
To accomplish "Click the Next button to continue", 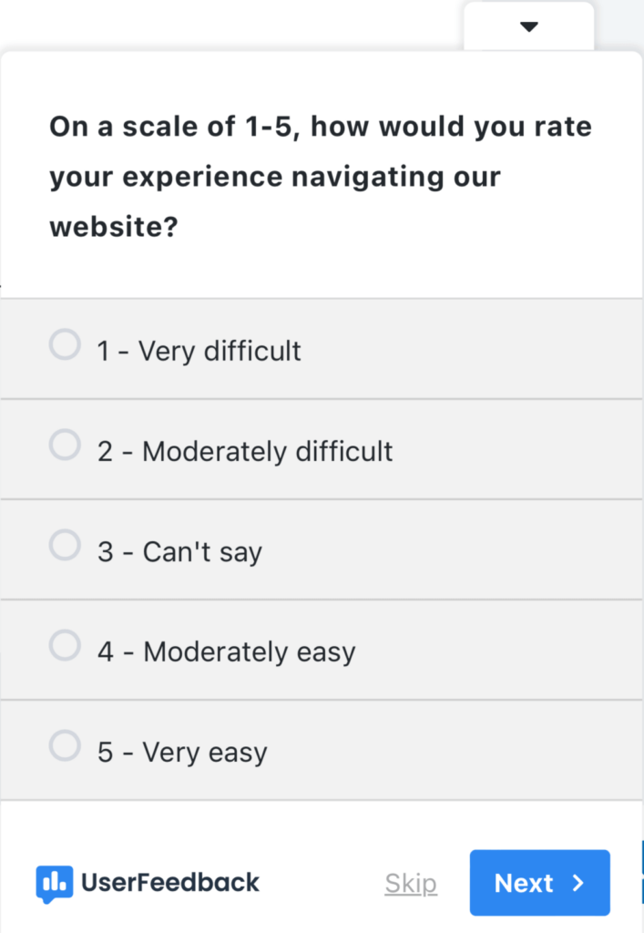I will point(539,882).
